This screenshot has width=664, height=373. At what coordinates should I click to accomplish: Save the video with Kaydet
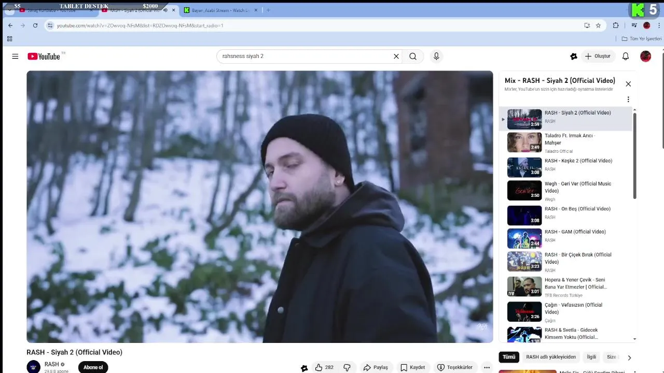coord(413,367)
